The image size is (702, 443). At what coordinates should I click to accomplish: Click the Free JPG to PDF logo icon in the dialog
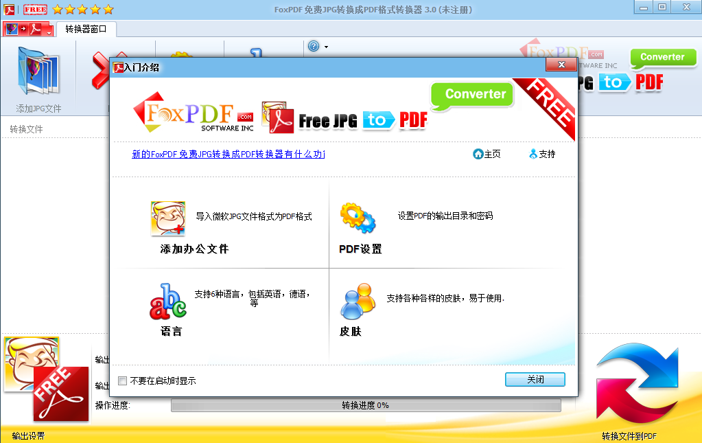click(x=278, y=117)
